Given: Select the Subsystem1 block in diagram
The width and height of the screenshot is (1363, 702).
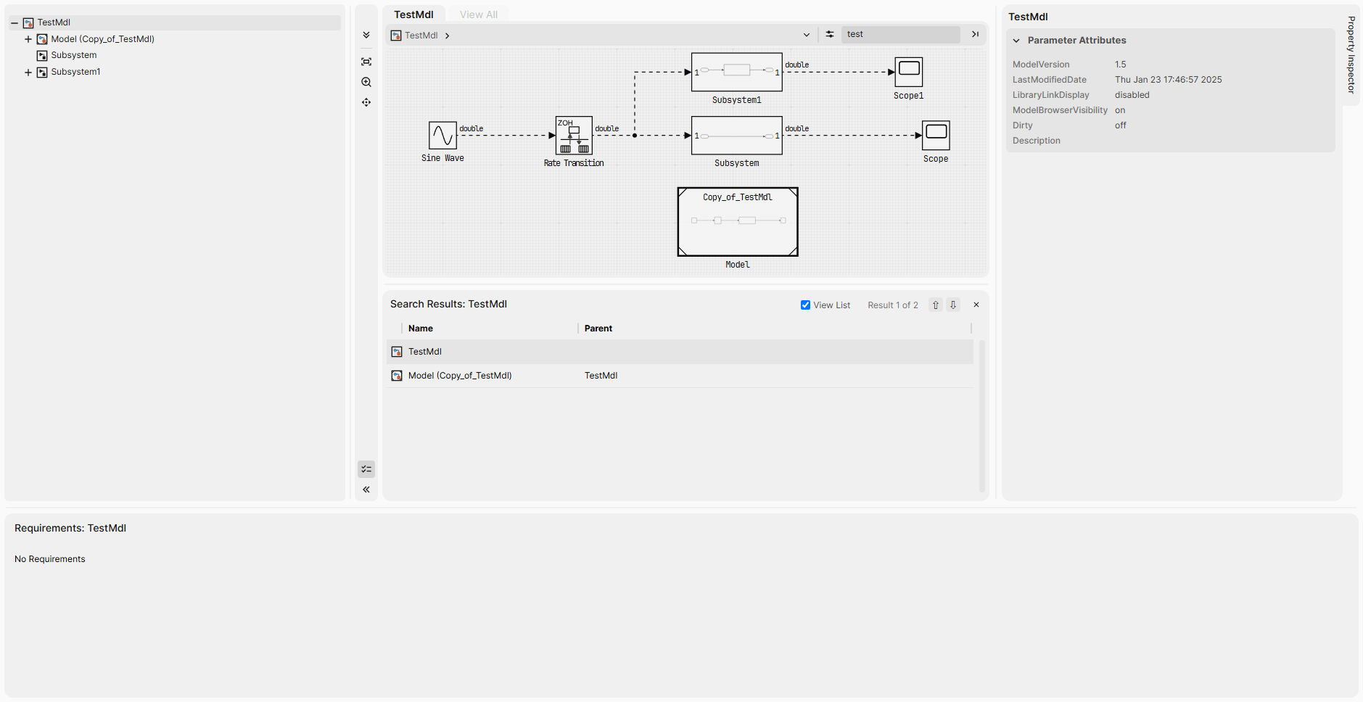Looking at the screenshot, I should (737, 72).
